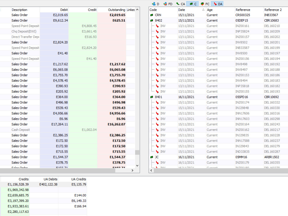The height and width of the screenshot is (216, 288).
Task: Toggle the D filter button
Action: [x=156, y=4]
